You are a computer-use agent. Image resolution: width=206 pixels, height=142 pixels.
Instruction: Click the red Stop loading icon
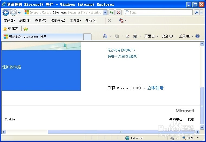click(x=119, y=13)
